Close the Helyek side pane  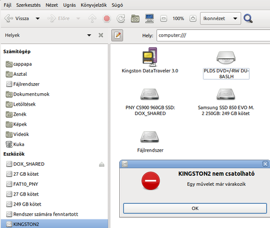point(101,35)
